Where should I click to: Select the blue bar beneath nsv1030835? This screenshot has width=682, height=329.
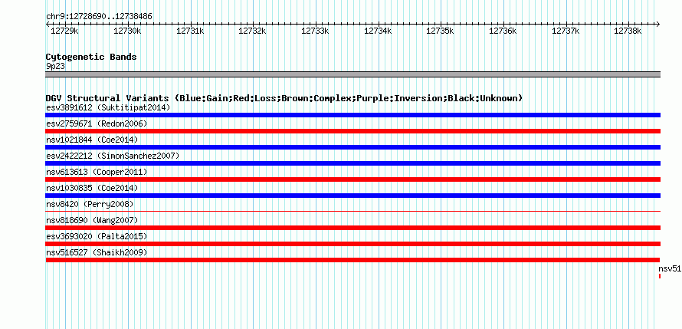[x=352, y=196]
